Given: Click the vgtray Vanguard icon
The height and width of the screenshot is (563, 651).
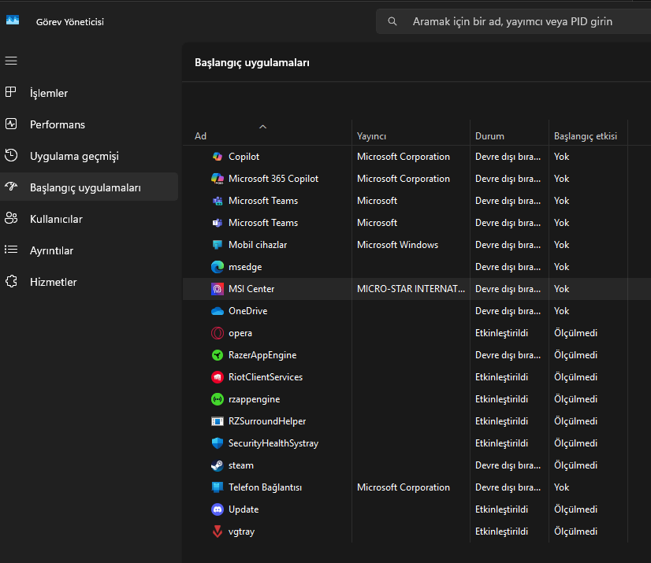Looking at the screenshot, I should 218,532.
